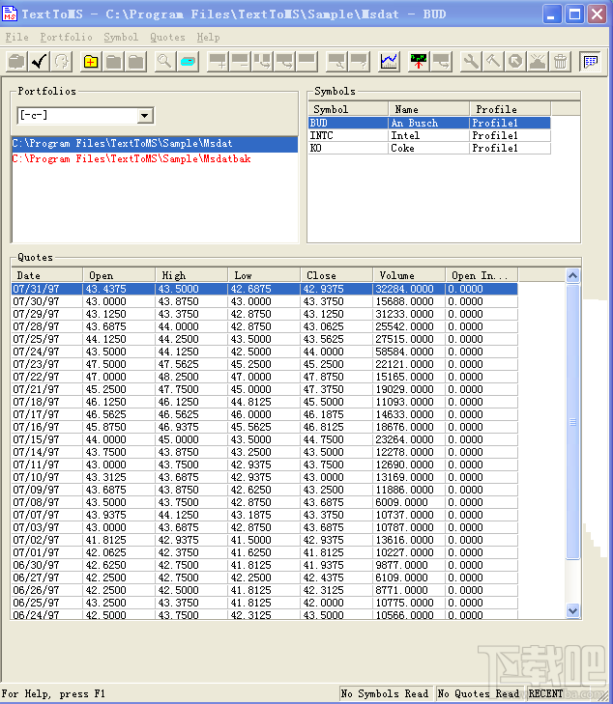Click the cyan eraser toolbar icon
613x704 pixels.
tap(188, 62)
